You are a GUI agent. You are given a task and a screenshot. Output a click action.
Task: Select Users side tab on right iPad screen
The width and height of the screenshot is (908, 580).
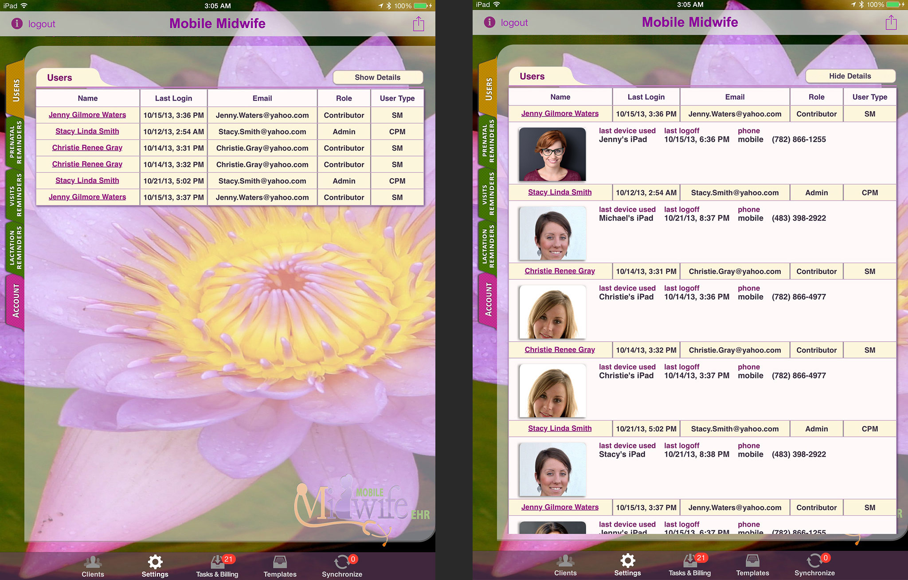pos(489,89)
